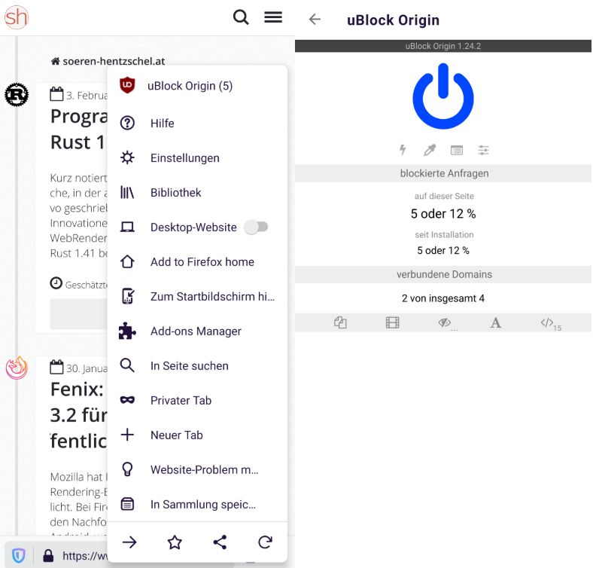Select Add to Firefox home
Image resolution: width=593 pixels, height=568 pixels.
(x=197, y=261)
